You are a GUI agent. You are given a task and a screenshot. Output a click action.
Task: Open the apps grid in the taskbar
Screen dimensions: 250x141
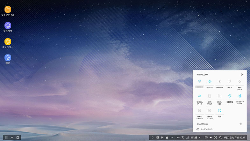click(x=6, y=137)
